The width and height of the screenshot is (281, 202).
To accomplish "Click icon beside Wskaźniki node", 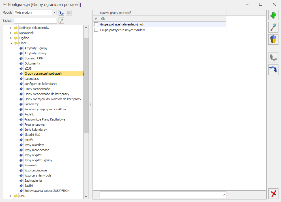I will coord(21,165).
